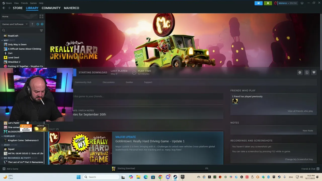The width and height of the screenshot is (322, 181).
Task: Select the Squad game icon
Action: [6, 149]
